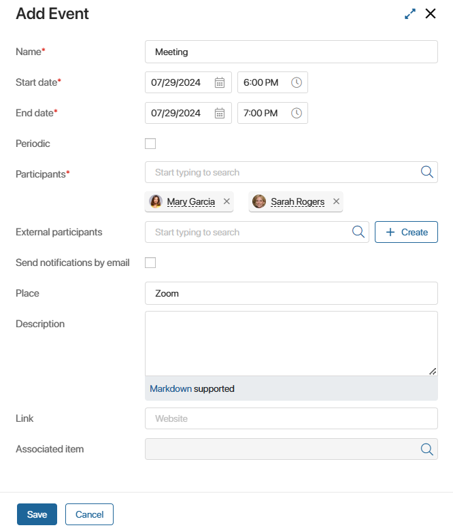Viewport: 453px width, 532px height.
Task: Click the Place field containing Zoom
Action: pyautogui.click(x=291, y=293)
